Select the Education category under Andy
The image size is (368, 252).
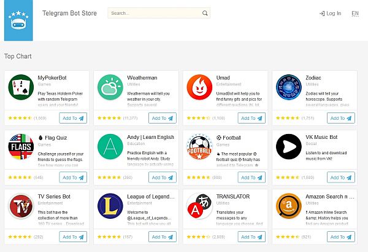coord(136,144)
